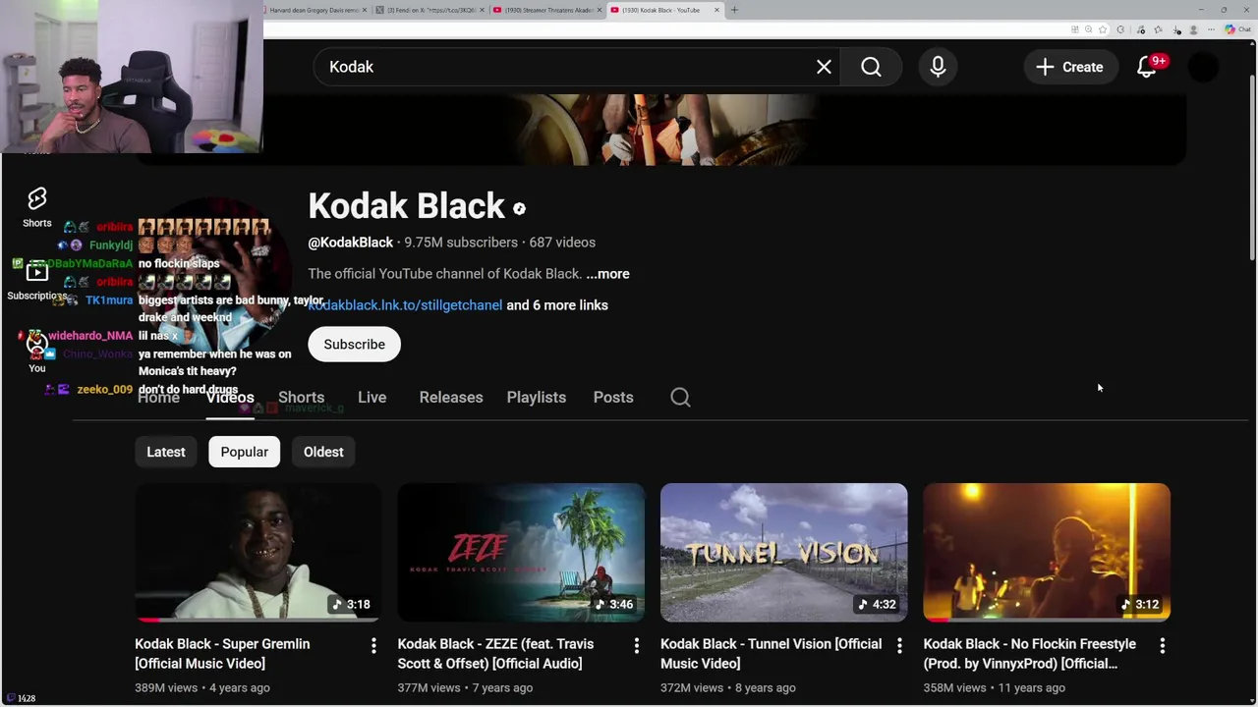Click the '358M views' text

954,687
